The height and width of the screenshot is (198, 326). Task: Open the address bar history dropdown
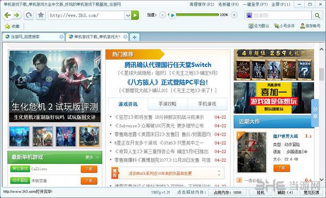point(128,15)
